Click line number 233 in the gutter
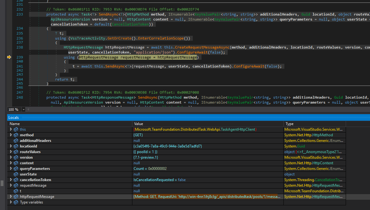370x210 pixels. click(20, 14)
